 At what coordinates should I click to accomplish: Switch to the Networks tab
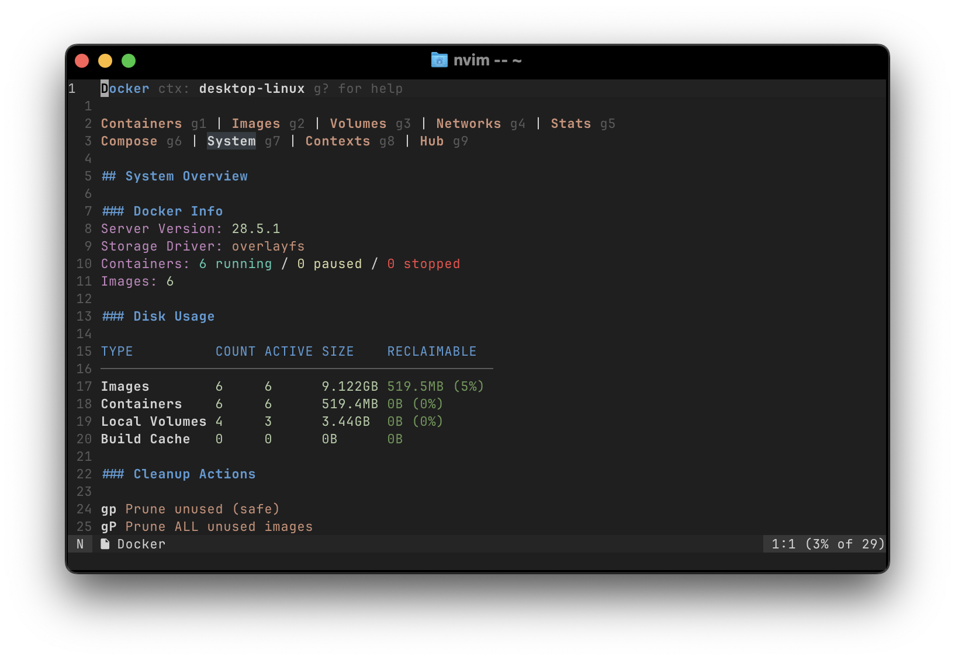(x=469, y=124)
